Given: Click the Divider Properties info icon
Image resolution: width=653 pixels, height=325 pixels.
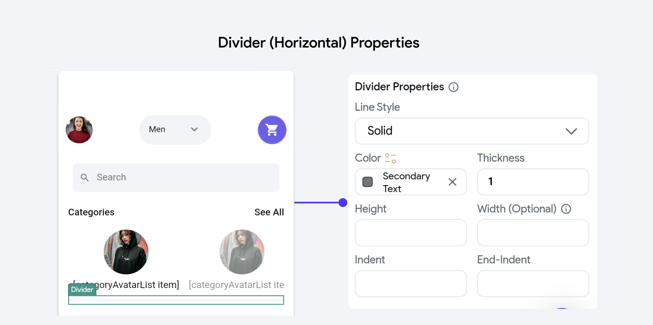Looking at the screenshot, I should (453, 87).
